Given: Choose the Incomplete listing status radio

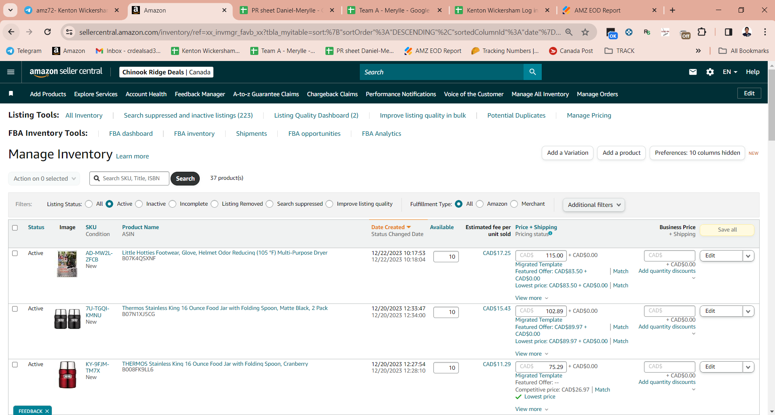Looking at the screenshot, I should pos(173,204).
